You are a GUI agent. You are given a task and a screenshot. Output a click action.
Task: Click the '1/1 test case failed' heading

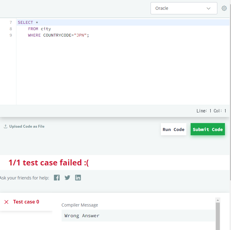click(x=49, y=163)
